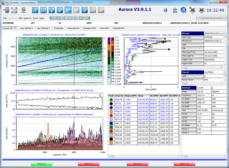Click the skip-to-first playback arrow
The image size is (229, 168).
click(52, 18)
